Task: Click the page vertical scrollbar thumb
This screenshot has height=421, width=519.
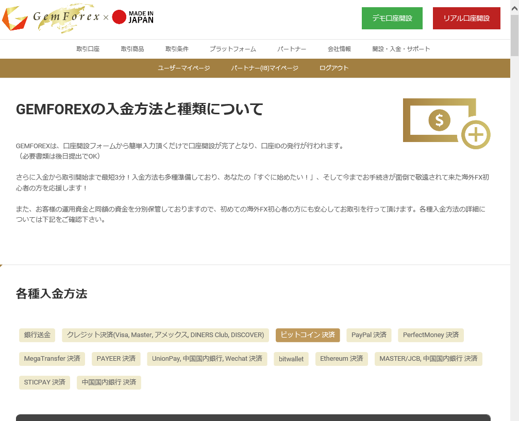Action: pos(515,36)
